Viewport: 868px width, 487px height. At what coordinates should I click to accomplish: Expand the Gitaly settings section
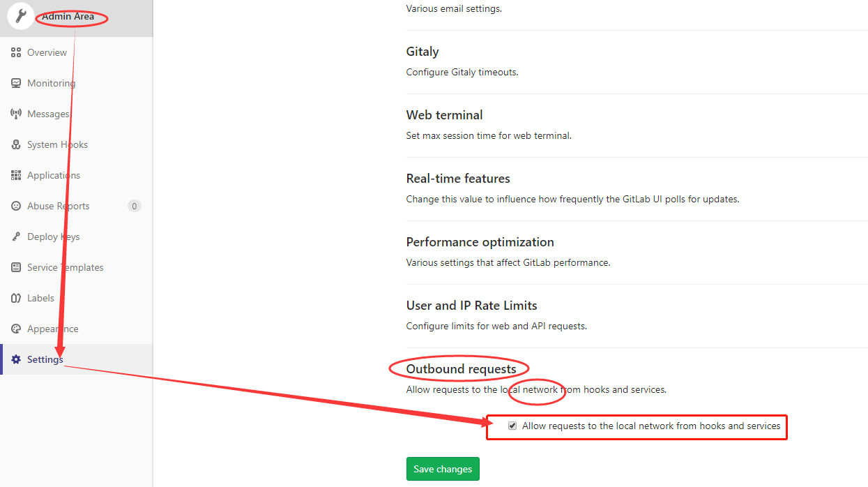(422, 52)
